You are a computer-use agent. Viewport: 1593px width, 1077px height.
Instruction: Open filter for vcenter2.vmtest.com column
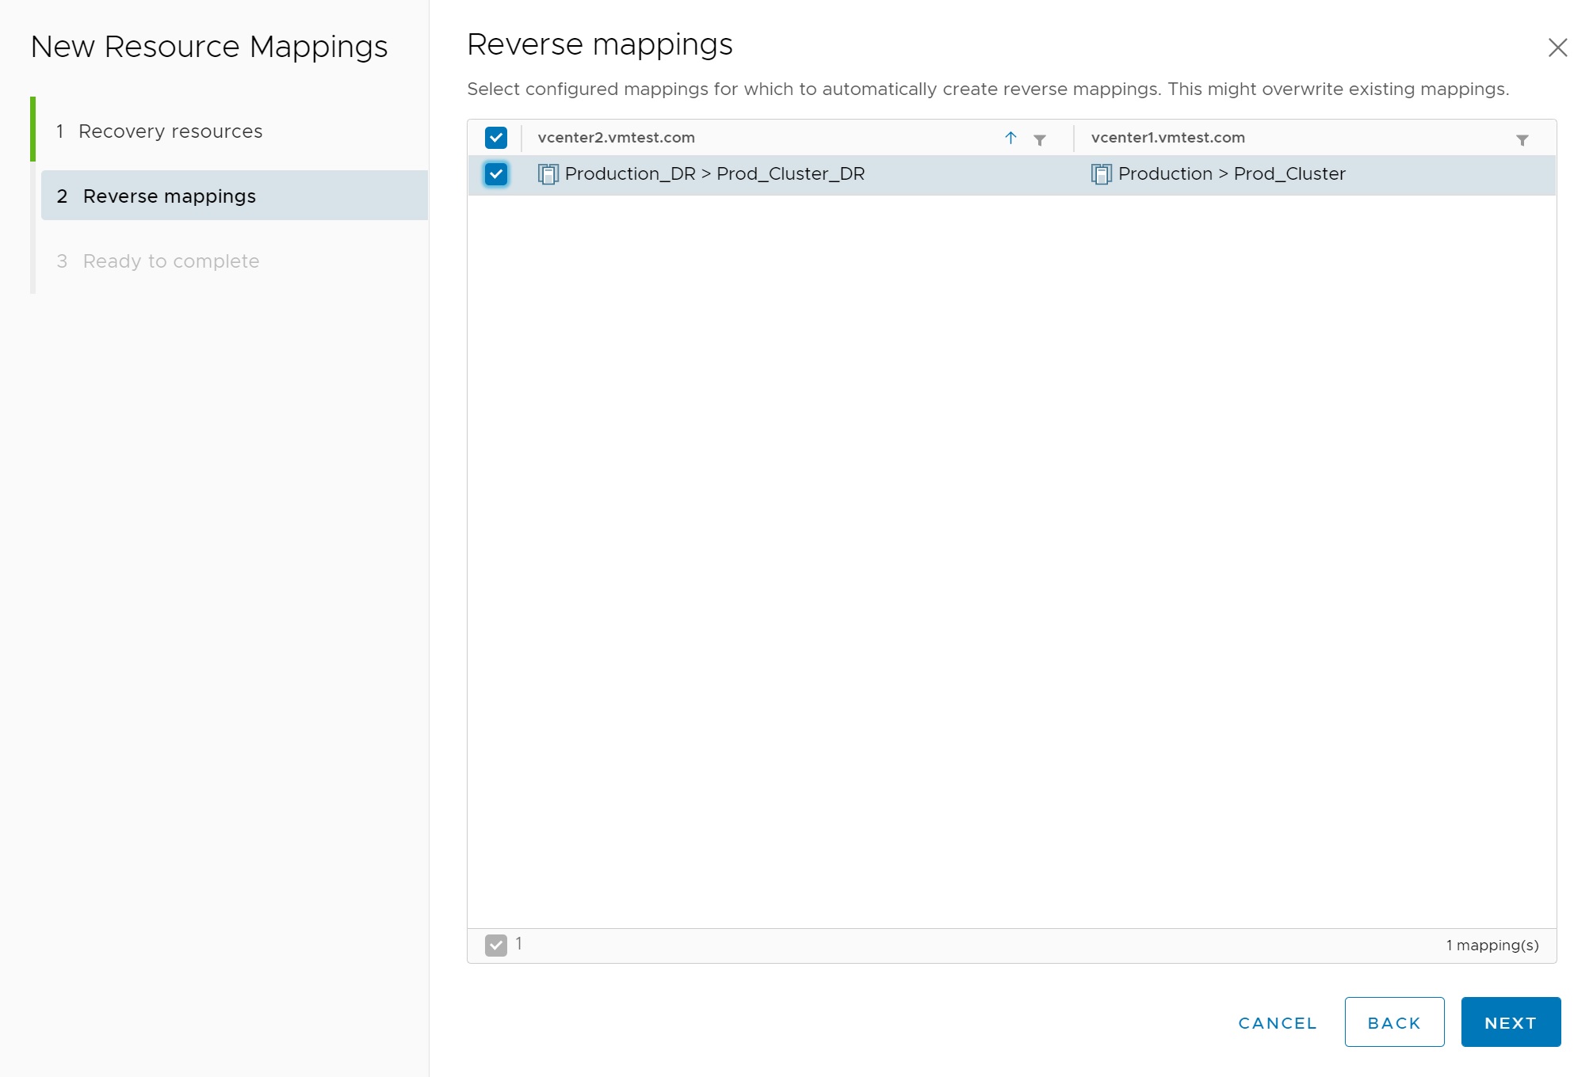(1040, 140)
